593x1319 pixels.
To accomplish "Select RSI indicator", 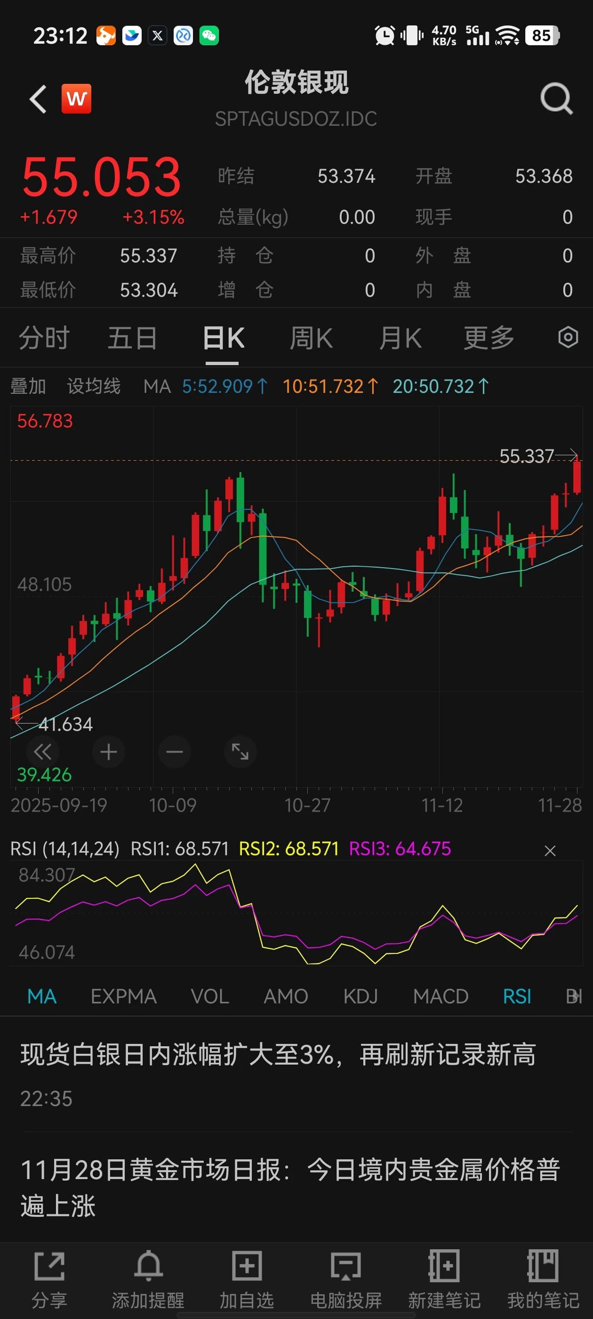I will click(x=517, y=996).
